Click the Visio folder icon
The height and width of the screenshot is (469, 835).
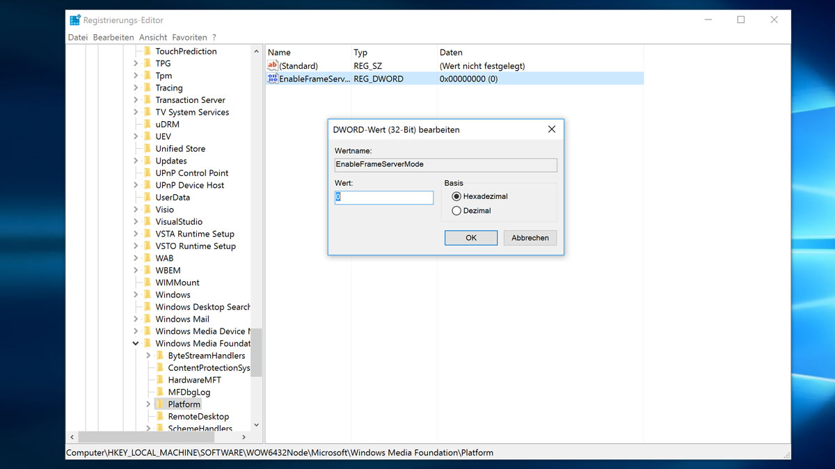tap(148, 209)
